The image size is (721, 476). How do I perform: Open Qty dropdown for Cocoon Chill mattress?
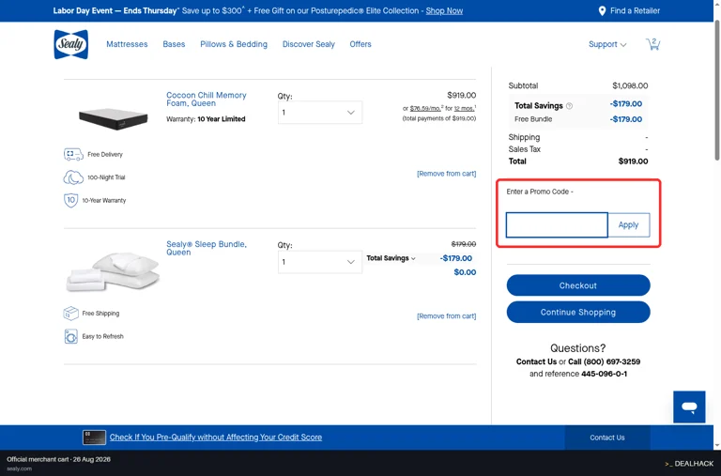(319, 113)
